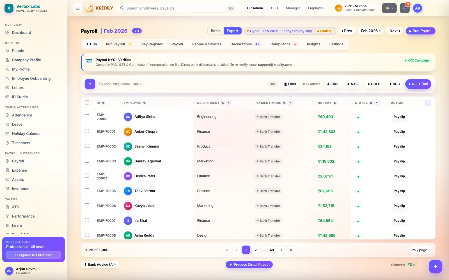This screenshot has width=449, height=280.
Task: Open the Run Payroll tab
Action: (x=118, y=44)
